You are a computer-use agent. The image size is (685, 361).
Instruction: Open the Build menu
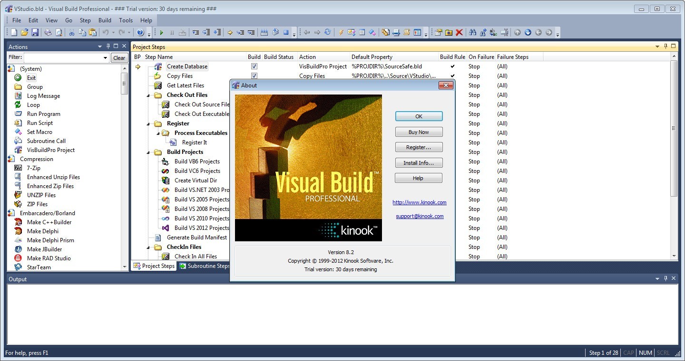pos(105,20)
